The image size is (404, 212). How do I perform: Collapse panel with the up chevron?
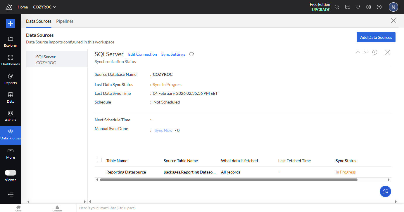(x=358, y=52)
